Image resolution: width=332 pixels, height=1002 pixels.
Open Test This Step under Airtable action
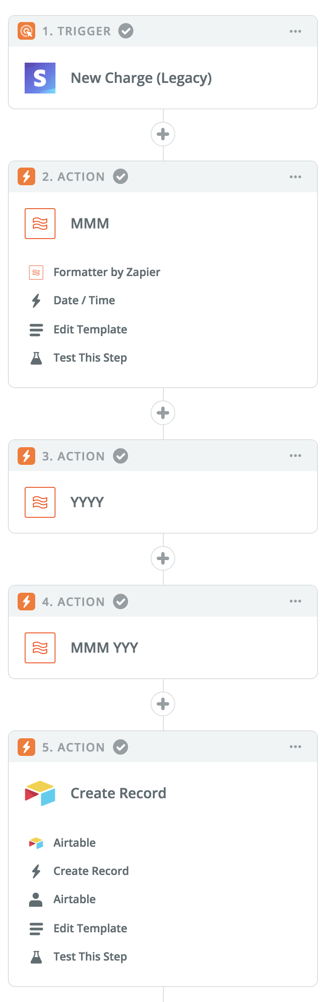pos(90,957)
